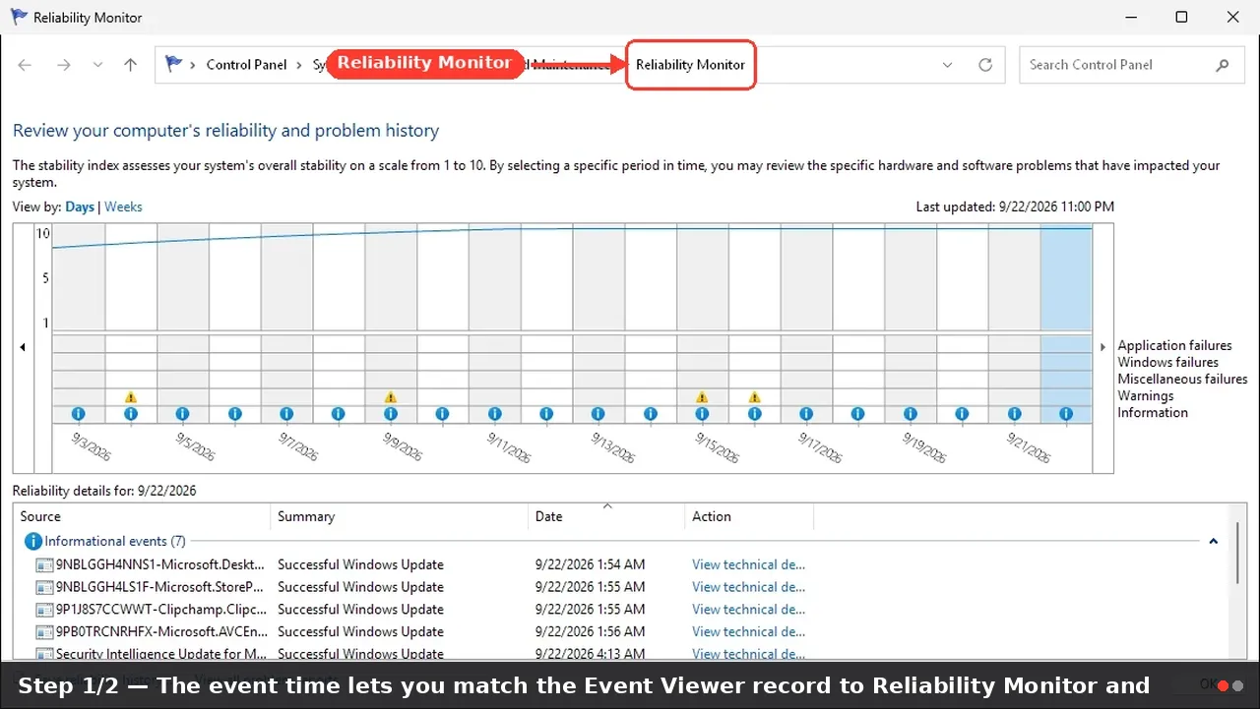Viewport: 1260px width, 709px height.
Task: Select the information icon for 9/8/2026
Action: tap(339, 414)
